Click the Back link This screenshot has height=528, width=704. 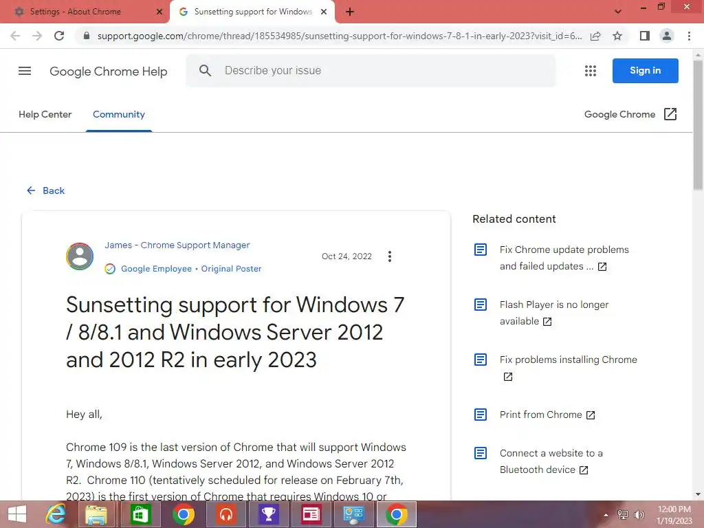(45, 190)
